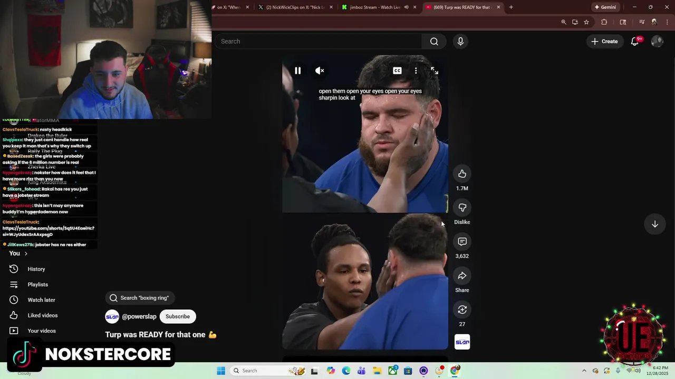Open the Shorts more options menu

tap(416, 71)
